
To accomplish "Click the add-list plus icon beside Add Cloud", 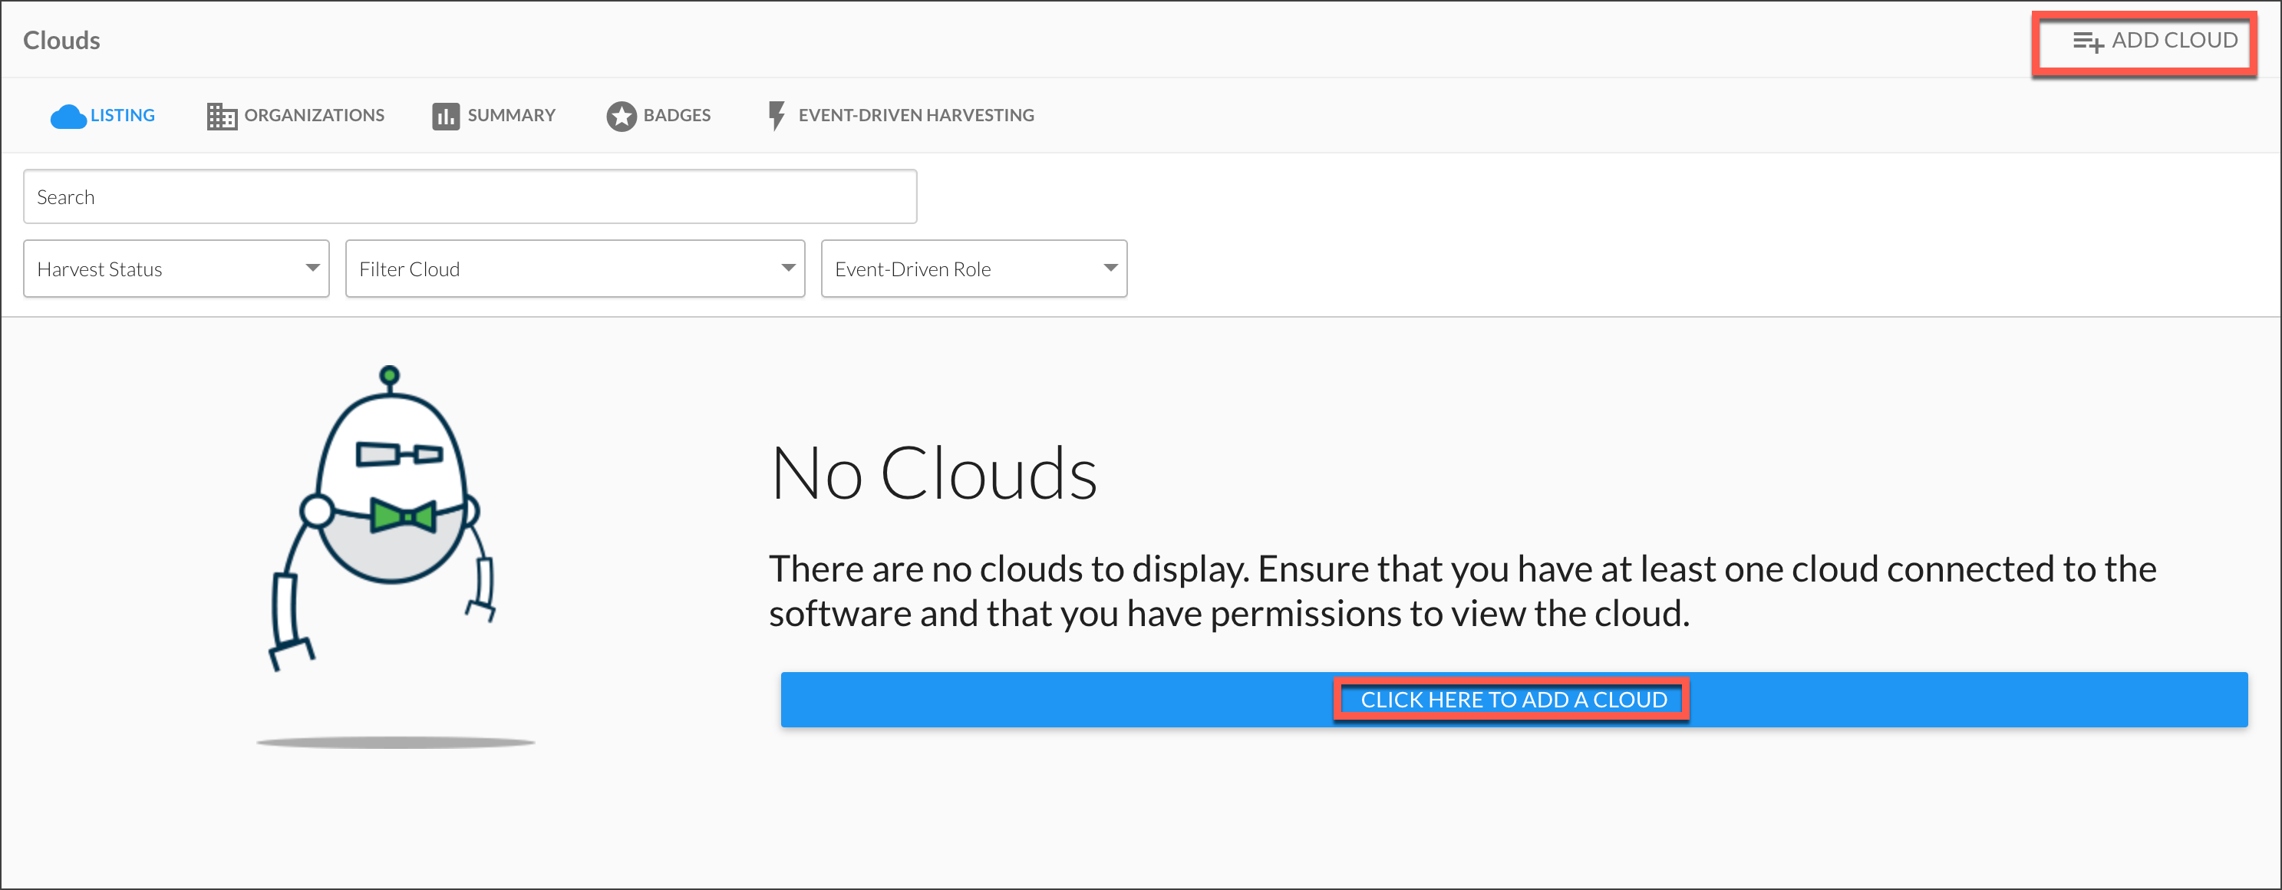I will [2087, 41].
